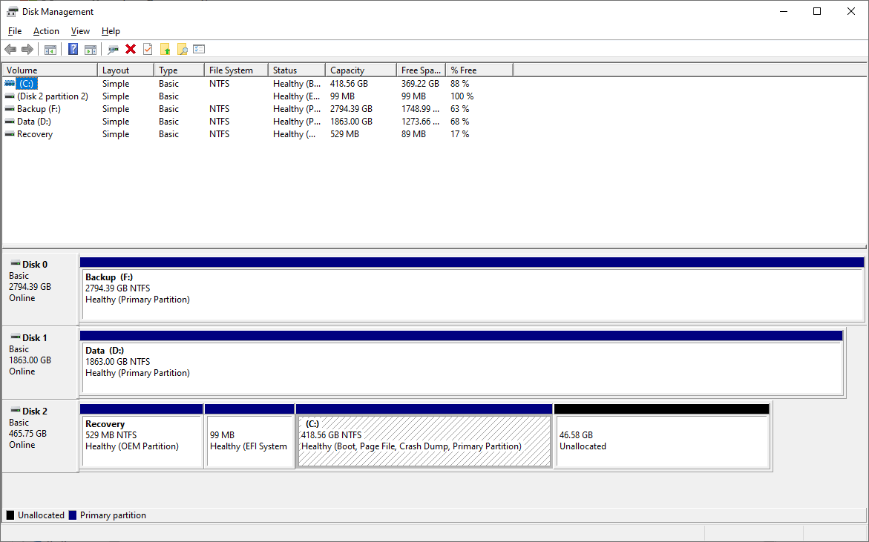Click the Back arrow toolbar icon

tap(10, 49)
